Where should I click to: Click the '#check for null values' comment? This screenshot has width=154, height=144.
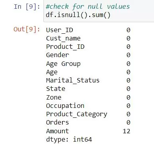point(88,7)
